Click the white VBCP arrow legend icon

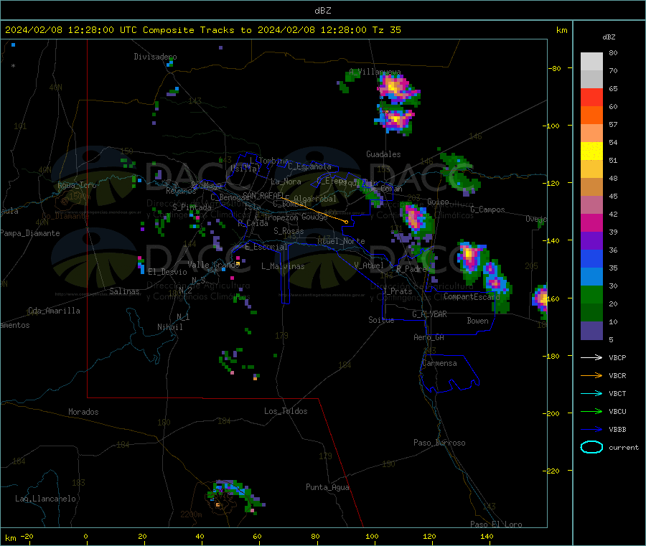(591, 357)
